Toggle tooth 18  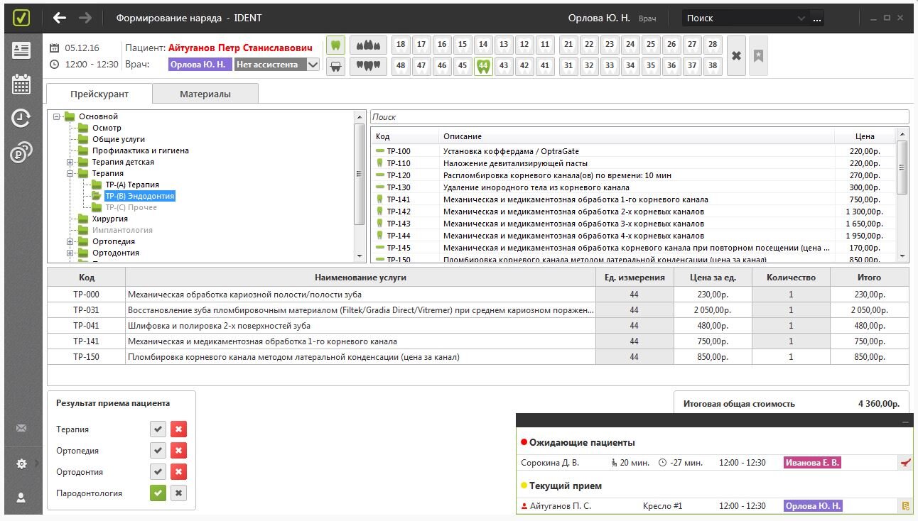(401, 45)
